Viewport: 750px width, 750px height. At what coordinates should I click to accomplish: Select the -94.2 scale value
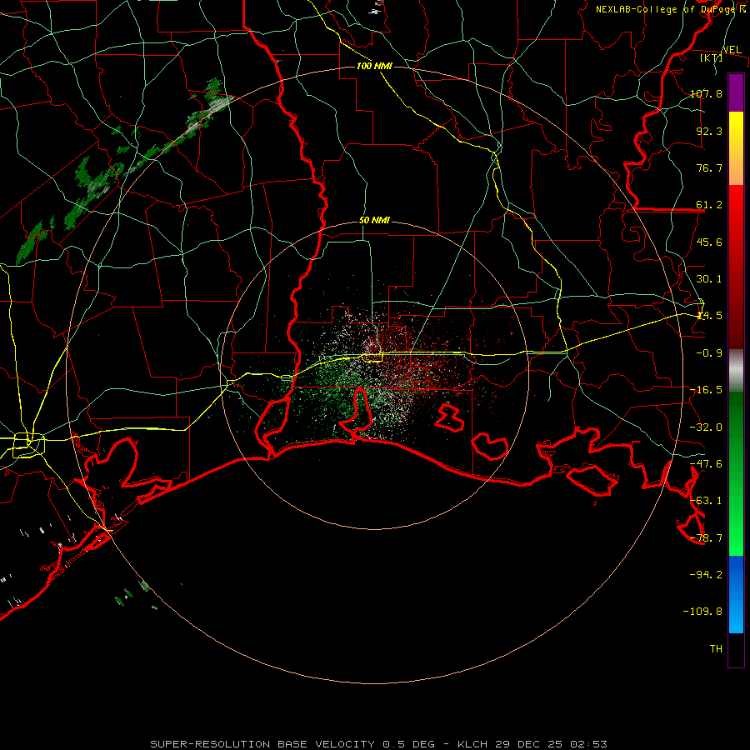tap(706, 574)
